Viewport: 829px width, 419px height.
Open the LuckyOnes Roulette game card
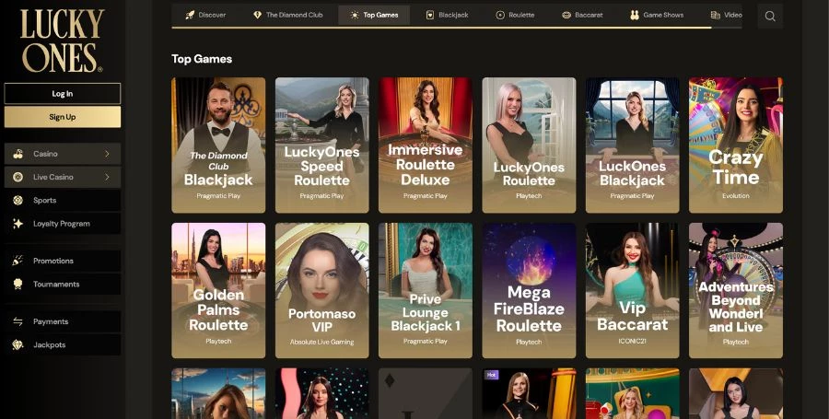(x=529, y=145)
